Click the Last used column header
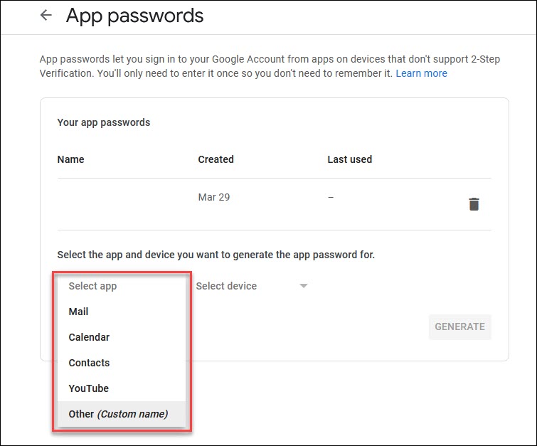This screenshot has width=537, height=446. pyautogui.click(x=349, y=159)
